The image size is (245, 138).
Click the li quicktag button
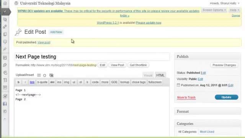pyautogui.click(x=87, y=82)
